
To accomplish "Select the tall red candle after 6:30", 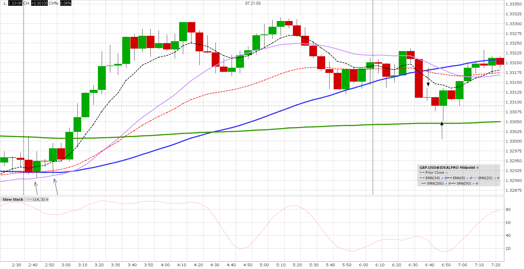I will [x=419, y=78].
